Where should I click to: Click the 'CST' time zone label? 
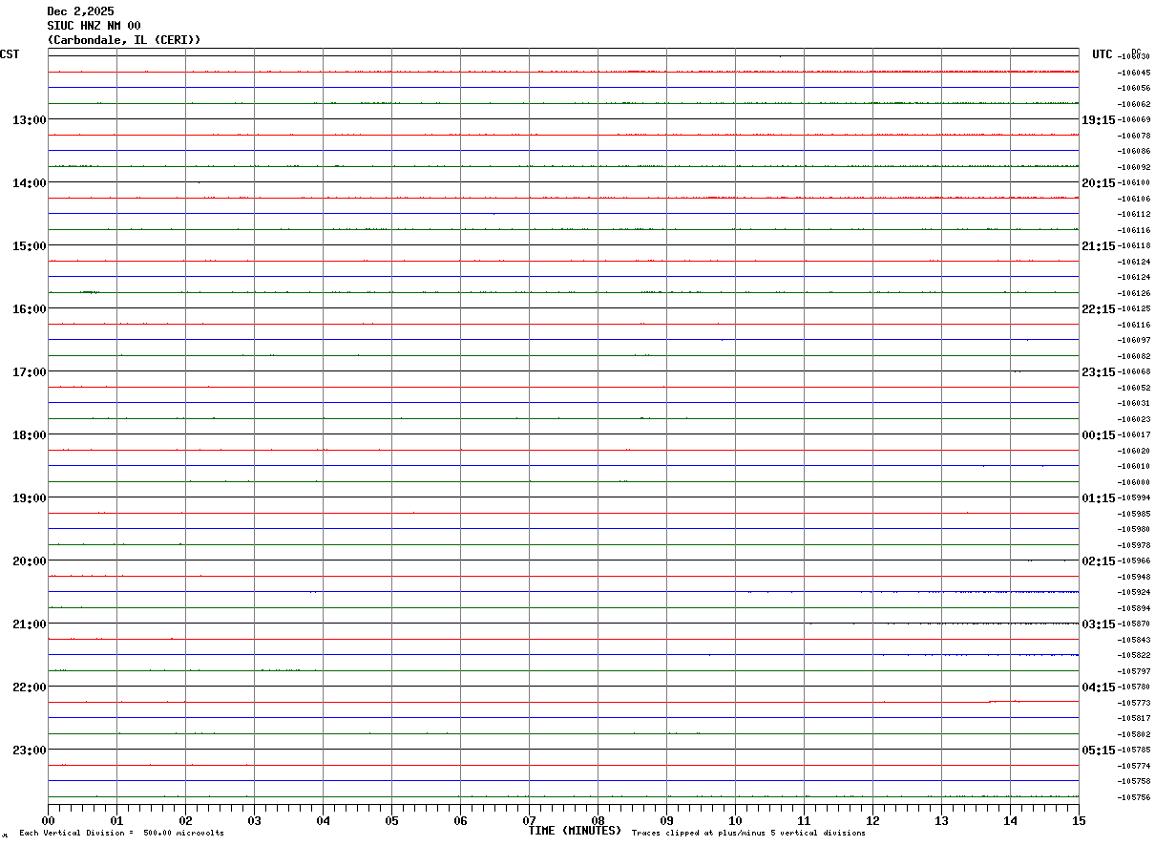coord(10,54)
